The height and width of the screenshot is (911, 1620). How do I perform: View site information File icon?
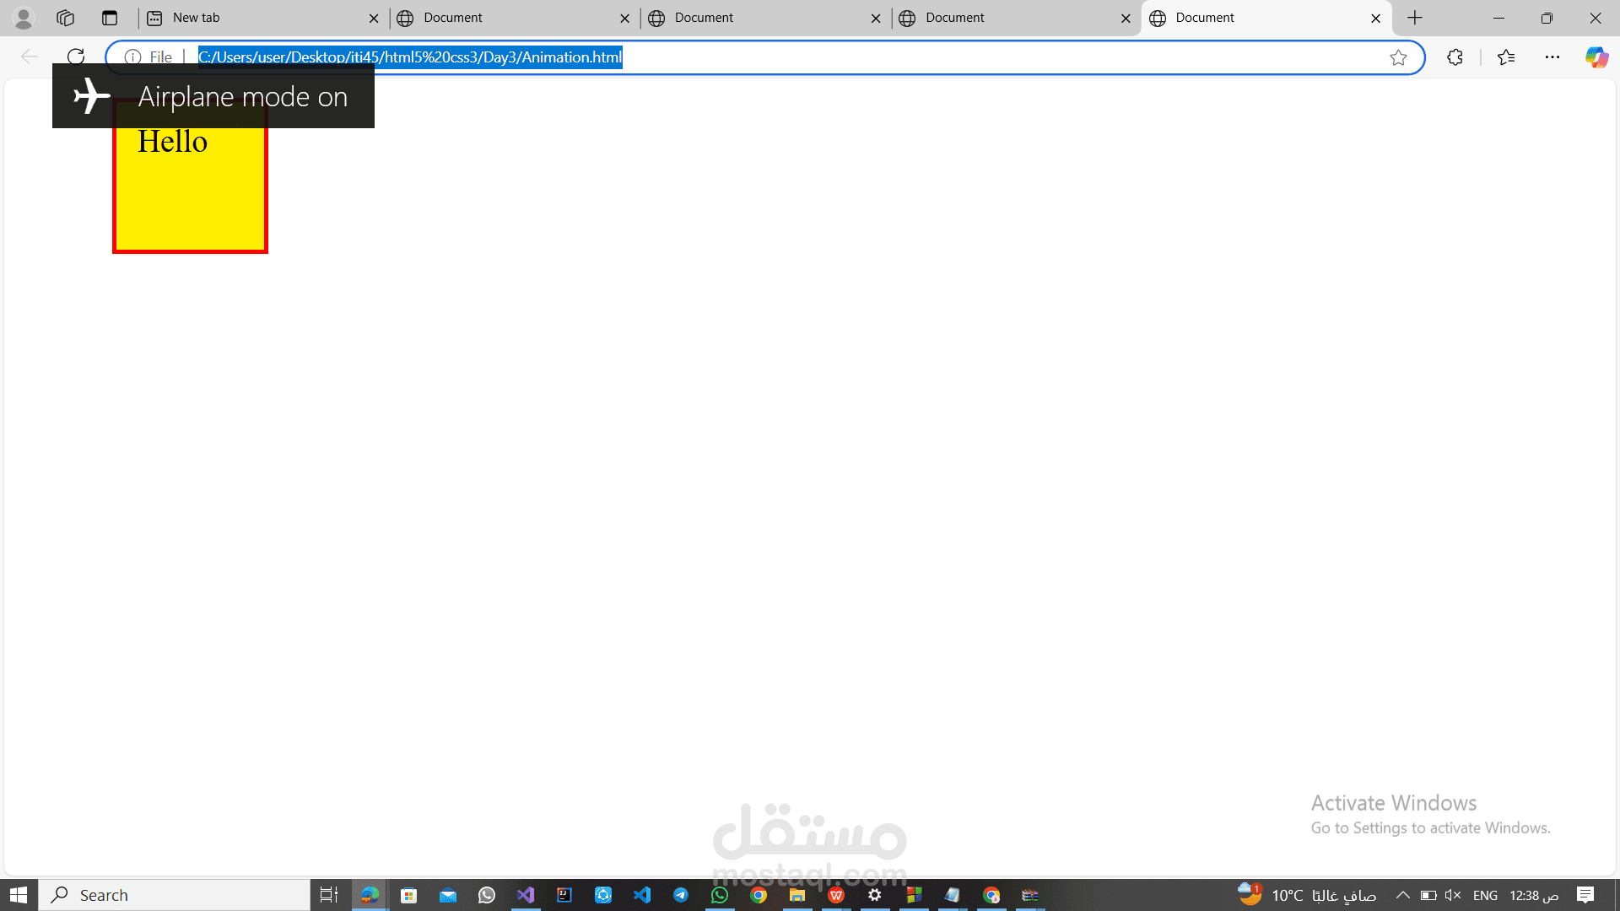133,57
